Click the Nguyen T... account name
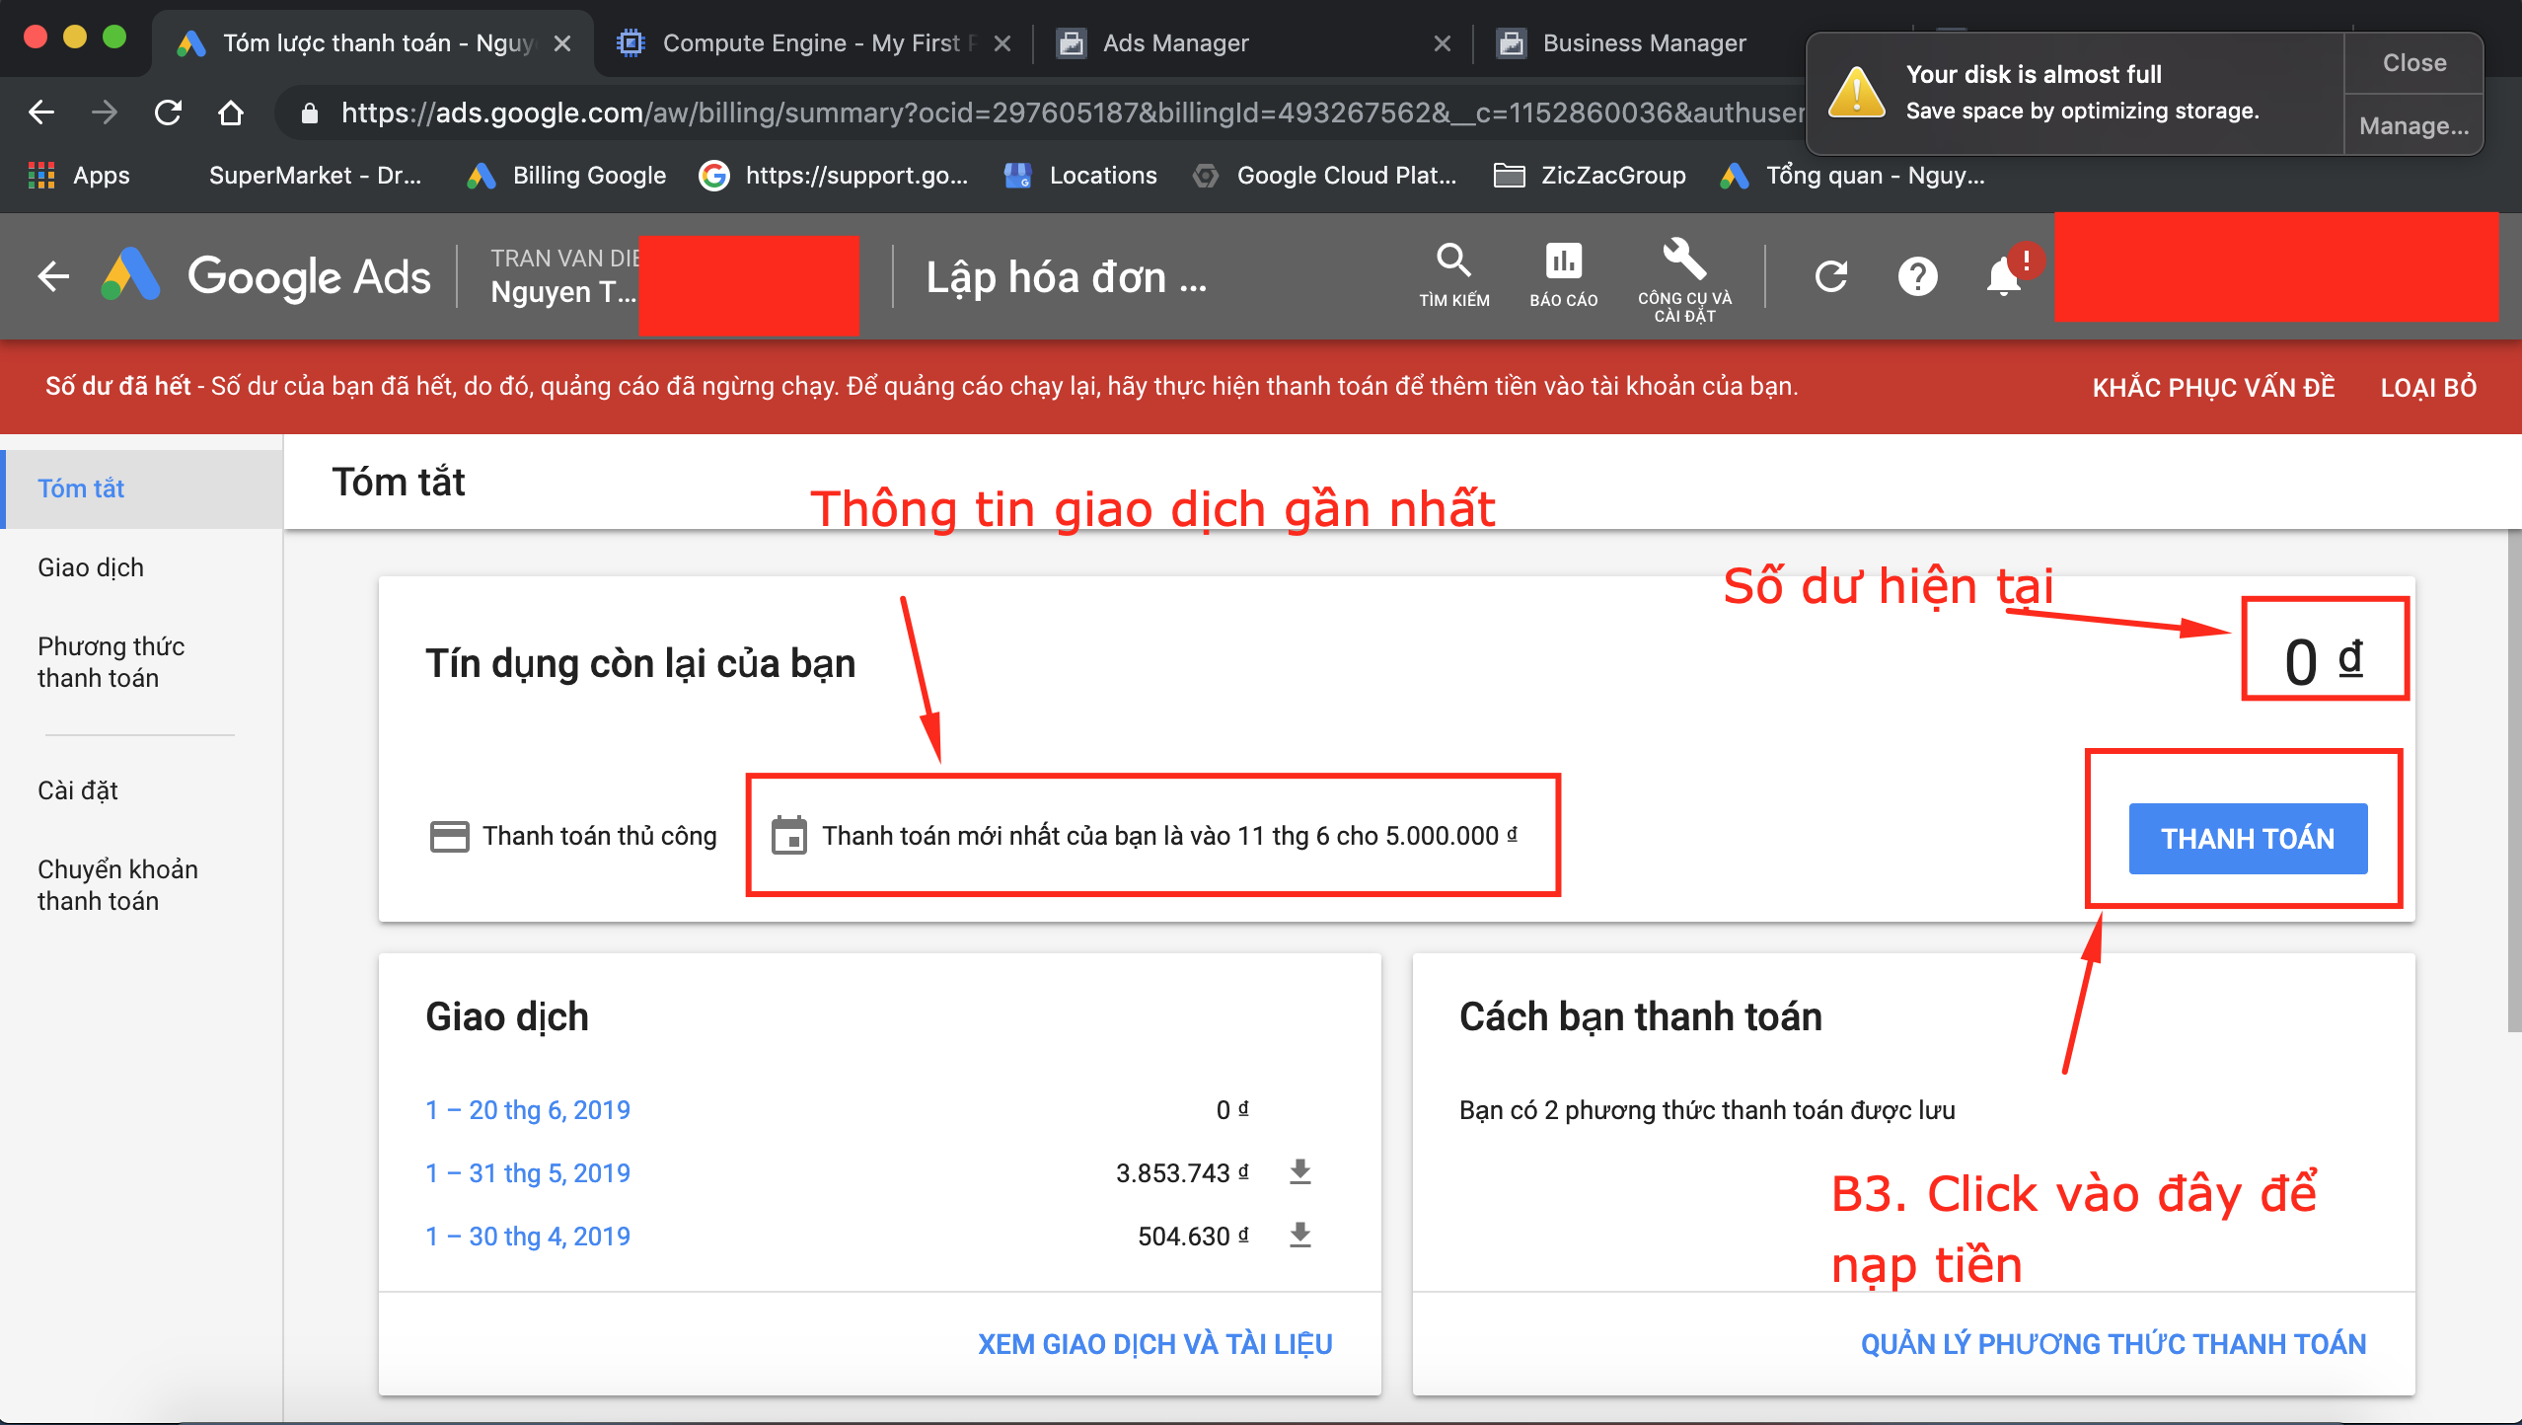Image resolution: width=2522 pixels, height=1425 pixels. pyautogui.click(x=563, y=292)
